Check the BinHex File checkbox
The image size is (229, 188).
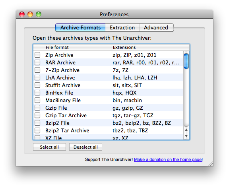click(37, 93)
